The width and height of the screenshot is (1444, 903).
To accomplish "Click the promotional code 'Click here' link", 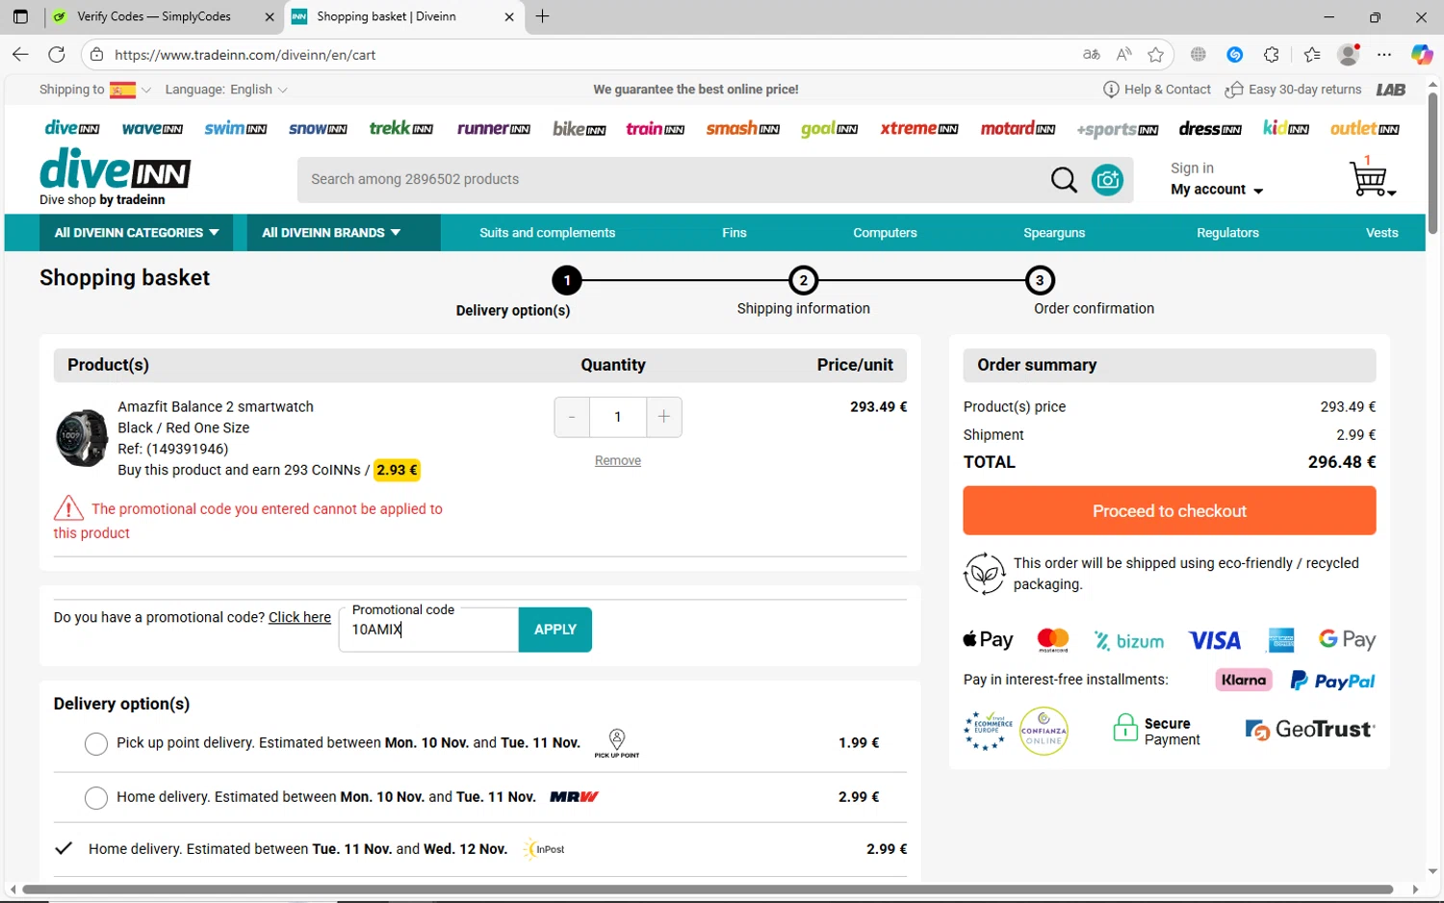I will point(299,617).
